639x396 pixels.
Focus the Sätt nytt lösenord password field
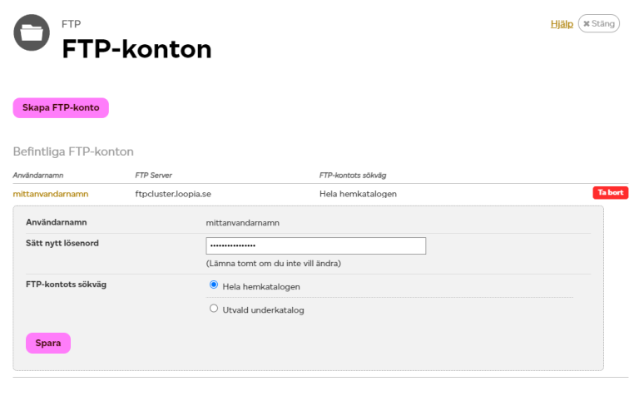[x=316, y=245]
